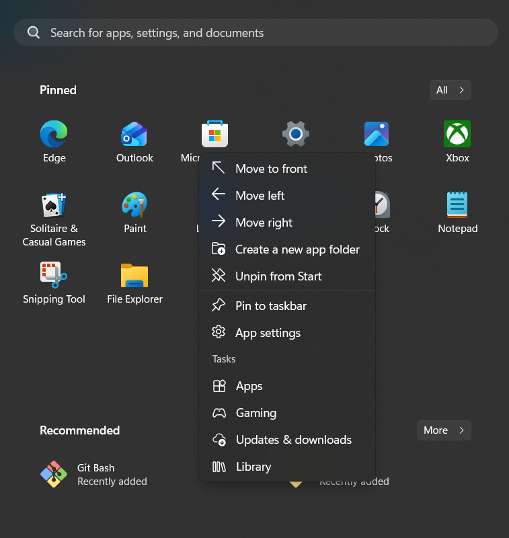Launch Outlook from pinned apps
Viewport: 509px width, 538px height.
pyautogui.click(x=134, y=134)
